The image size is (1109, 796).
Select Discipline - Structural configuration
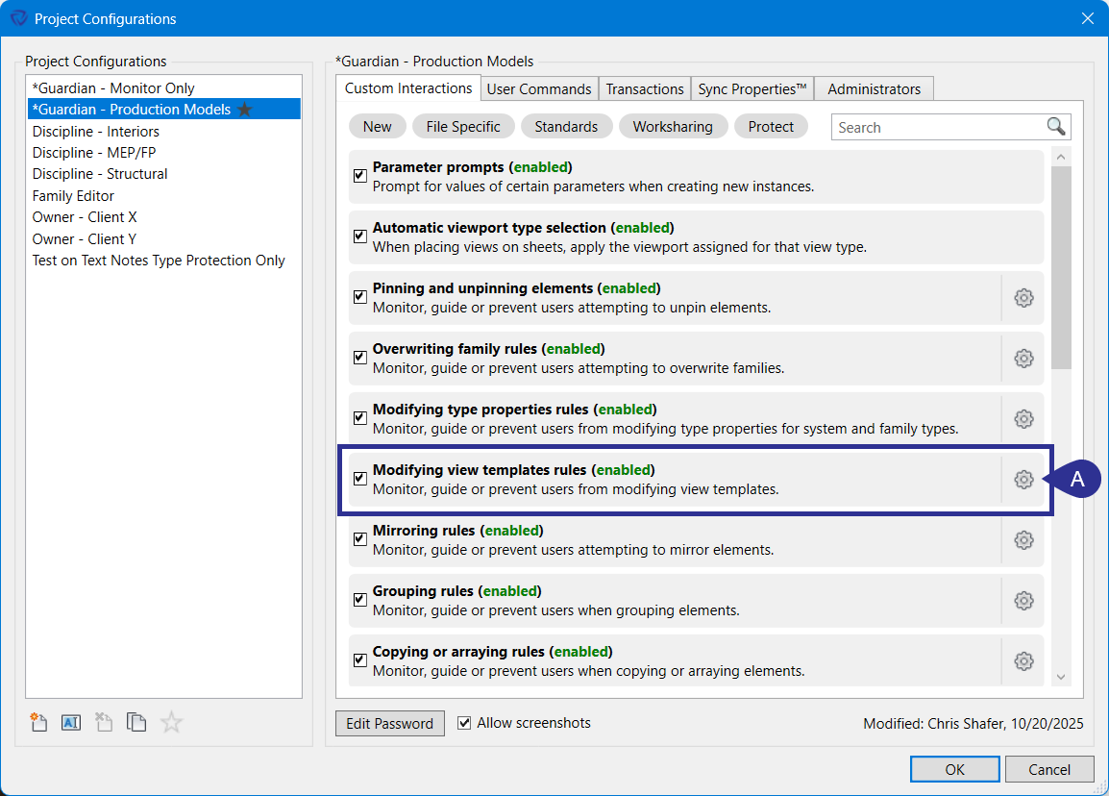coord(100,174)
